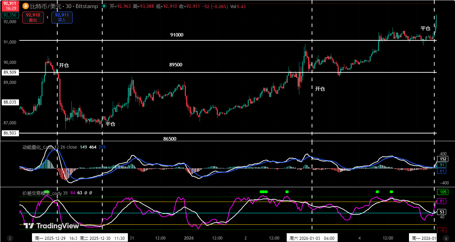Select the 86500 support level label
Viewport: 455px width, 242px height.
(170, 139)
